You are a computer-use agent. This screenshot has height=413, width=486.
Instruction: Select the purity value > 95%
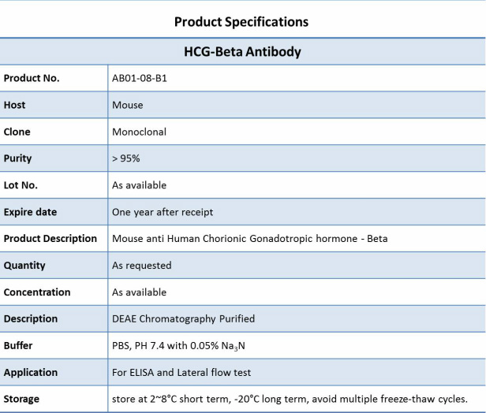point(126,158)
